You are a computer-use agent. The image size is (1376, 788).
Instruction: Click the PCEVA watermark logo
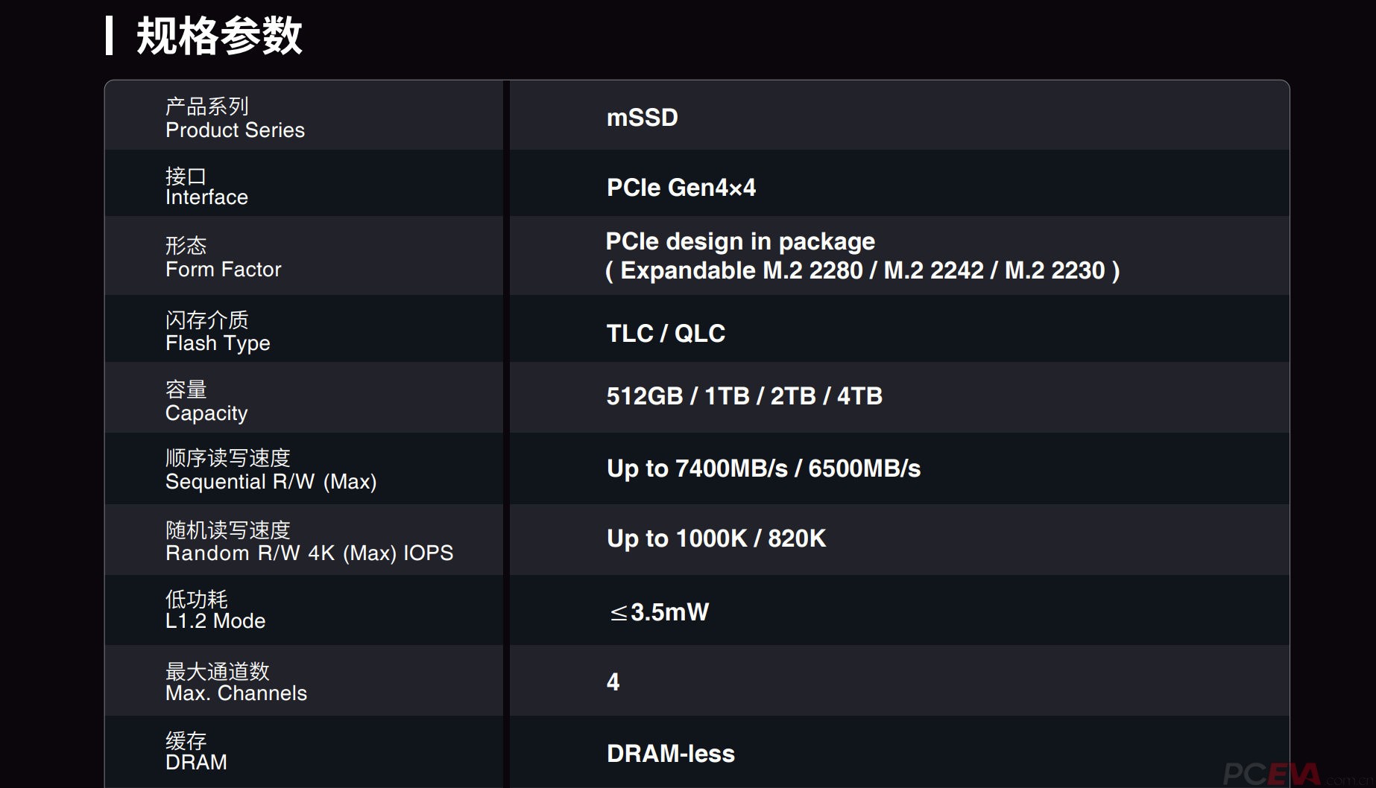pos(1272,774)
